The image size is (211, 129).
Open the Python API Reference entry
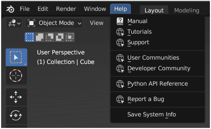pos(158,84)
